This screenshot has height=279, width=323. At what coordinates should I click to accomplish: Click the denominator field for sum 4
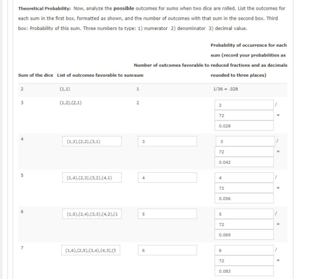click(x=244, y=152)
